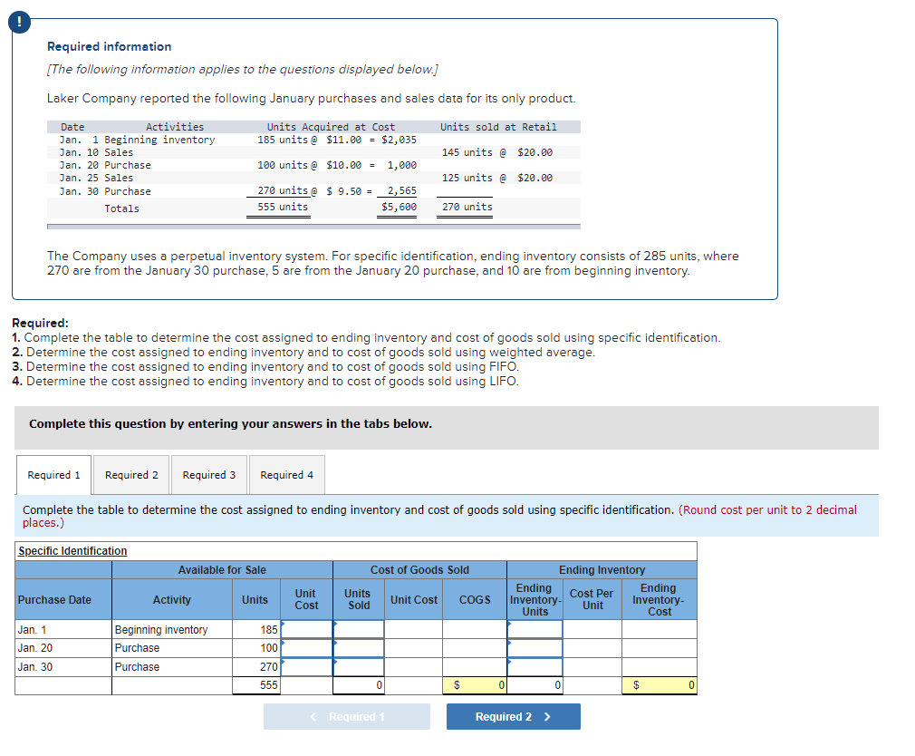Image resolution: width=915 pixels, height=756 pixels.
Task: Click the Beginning inventory activity cell
Action: point(172,629)
